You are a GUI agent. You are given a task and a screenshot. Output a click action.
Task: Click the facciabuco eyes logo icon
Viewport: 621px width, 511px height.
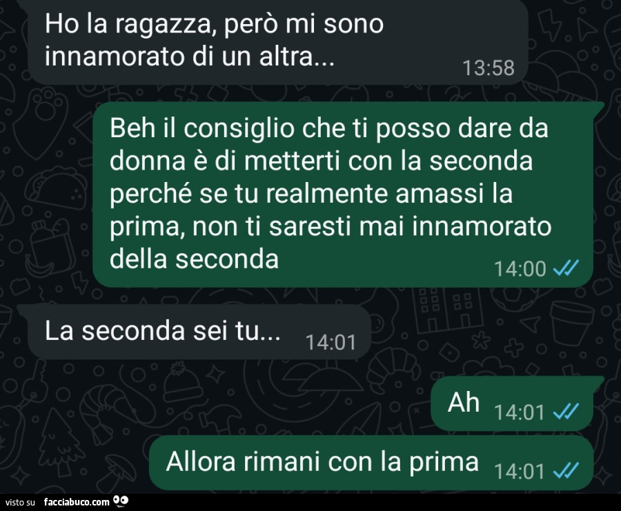[x=120, y=501]
